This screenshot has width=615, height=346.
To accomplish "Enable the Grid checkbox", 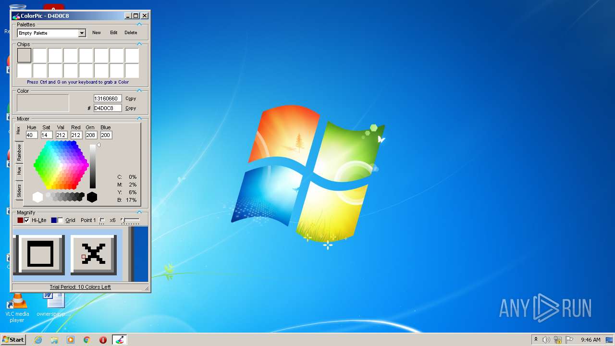I will [60, 220].
